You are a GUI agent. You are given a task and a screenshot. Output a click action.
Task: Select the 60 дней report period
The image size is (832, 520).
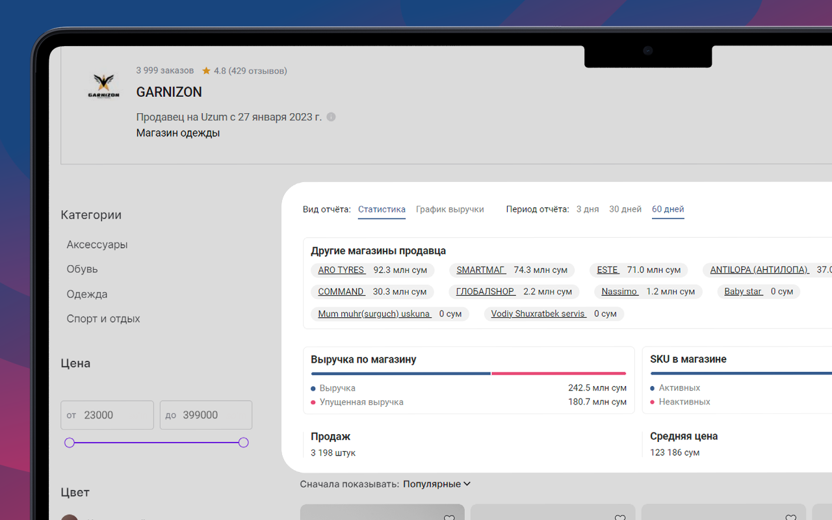coord(668,209)
